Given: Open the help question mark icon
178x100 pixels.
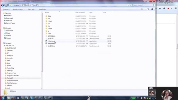Looking at the screenshot, I should point(152,9).
